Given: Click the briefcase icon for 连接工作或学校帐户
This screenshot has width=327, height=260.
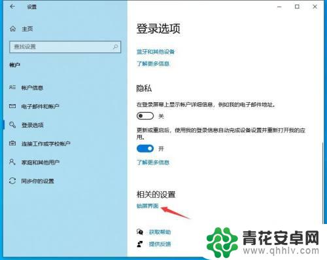Looking at the screenshot, I should (x=12, y=143).
